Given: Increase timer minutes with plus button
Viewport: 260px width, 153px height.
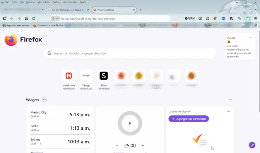Looking at the screenshot, I should pos(143,145).
